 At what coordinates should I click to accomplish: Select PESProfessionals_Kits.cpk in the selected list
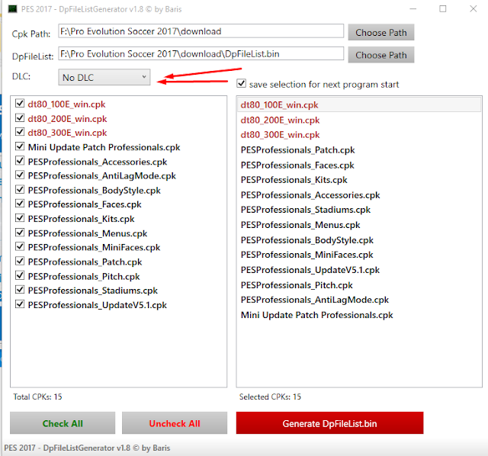pos(359,180)
